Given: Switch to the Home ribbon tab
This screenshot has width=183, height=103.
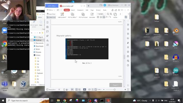Looking at the screenshot, I should pos(67,10).
